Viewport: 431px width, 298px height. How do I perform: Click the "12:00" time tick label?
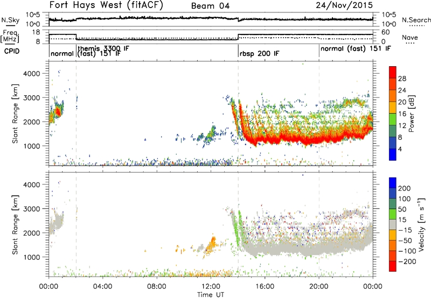(211, 287)
